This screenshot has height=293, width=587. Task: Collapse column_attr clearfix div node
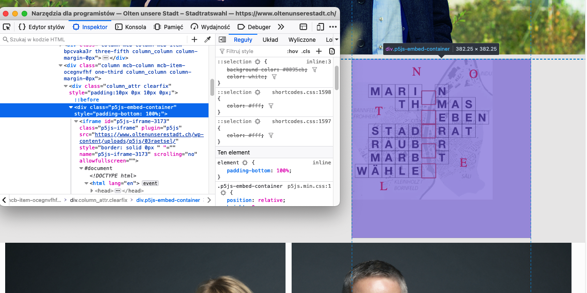[x=66, y=86]
